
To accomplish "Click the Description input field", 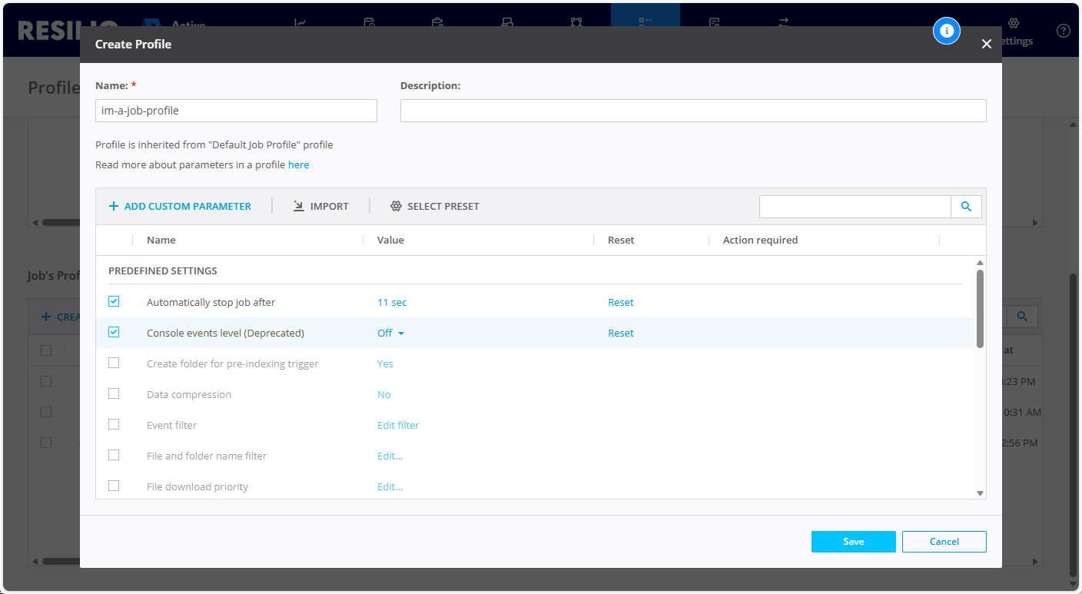I will [x=692, y=110].
